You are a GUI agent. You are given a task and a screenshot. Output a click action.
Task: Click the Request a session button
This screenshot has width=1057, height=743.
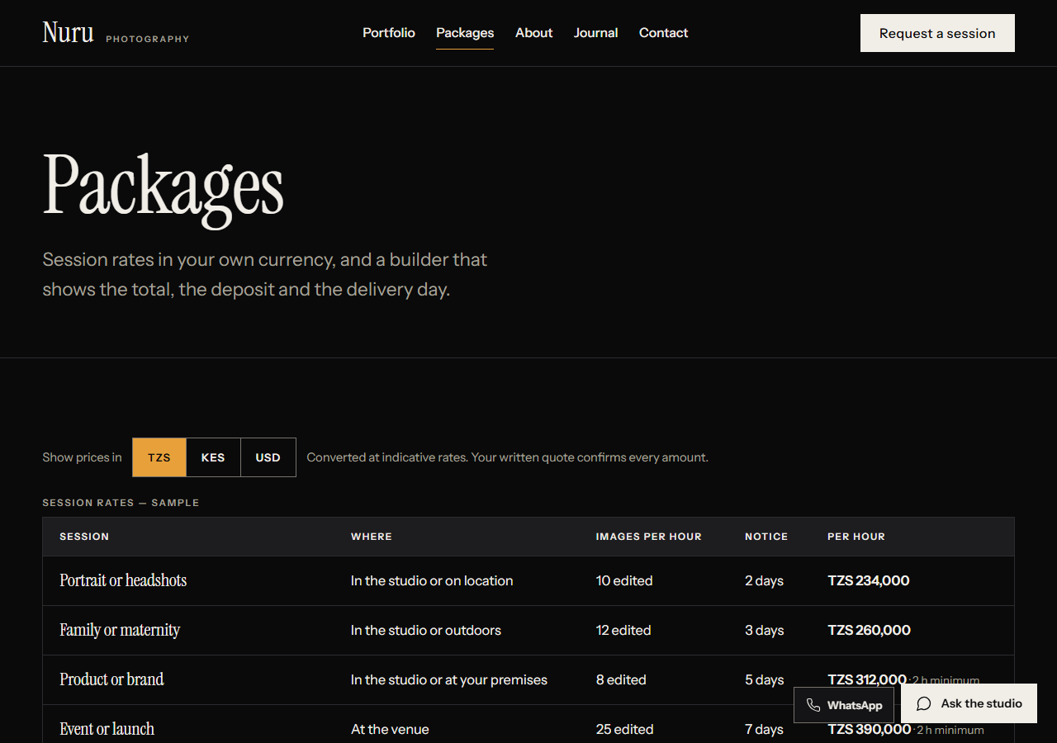937,33
